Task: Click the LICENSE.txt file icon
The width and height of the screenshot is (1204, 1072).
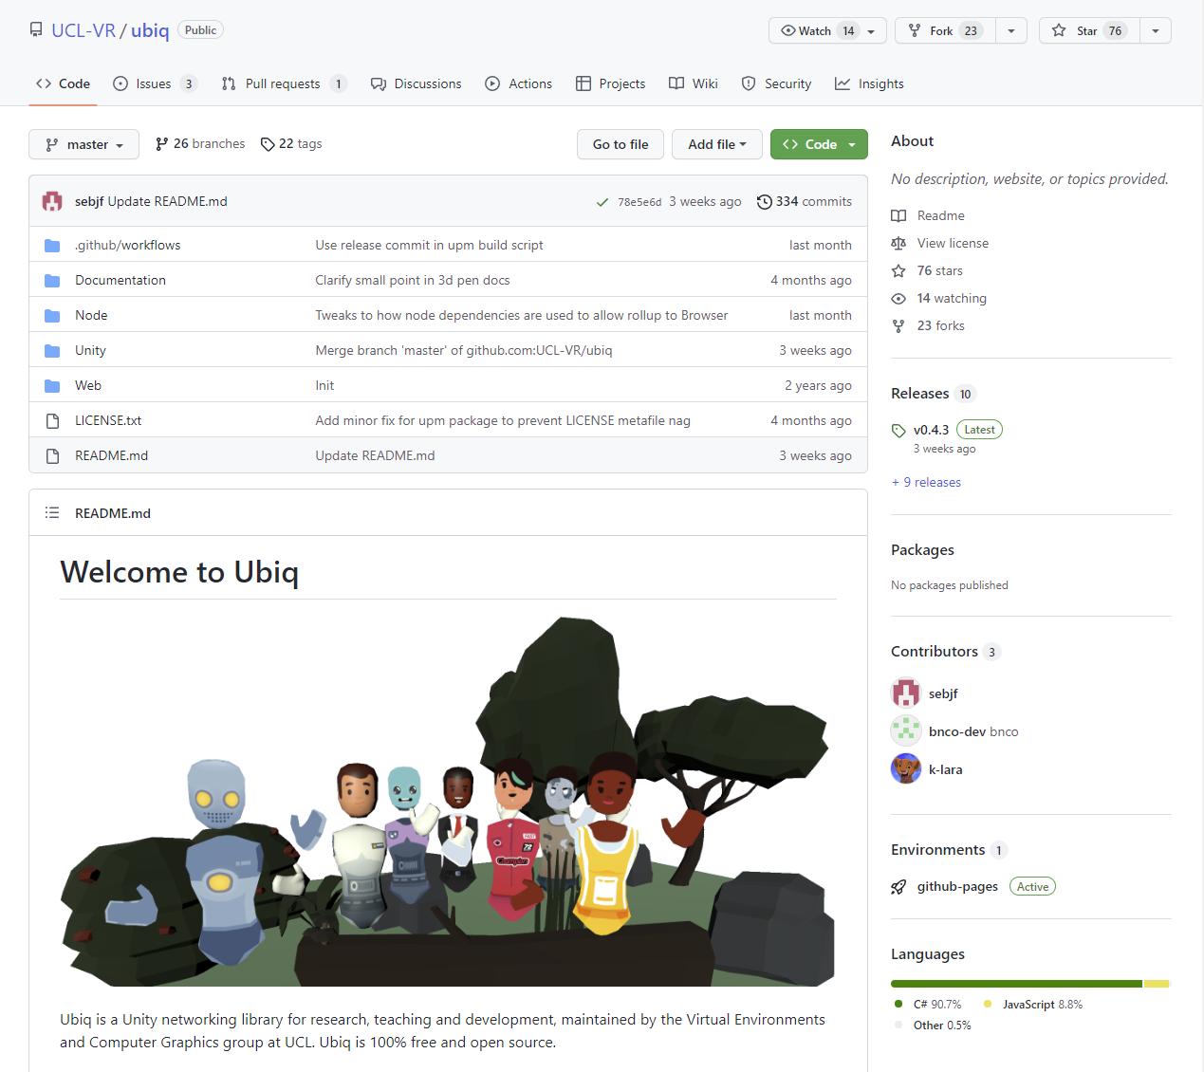Action: click(52, 420)
